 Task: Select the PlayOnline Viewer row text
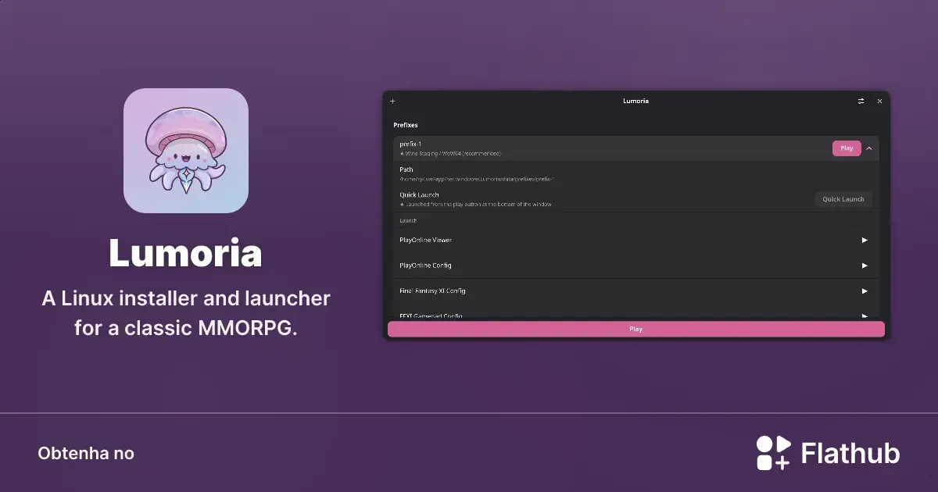(425, 240)
